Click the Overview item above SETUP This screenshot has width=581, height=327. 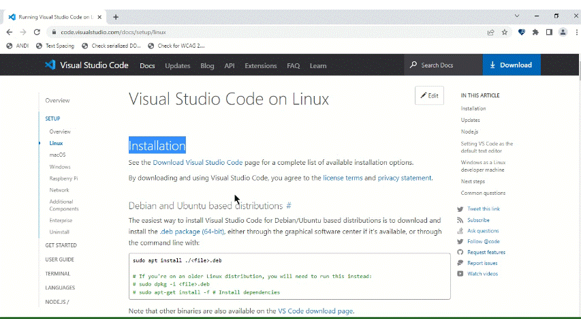click(57, 100)
